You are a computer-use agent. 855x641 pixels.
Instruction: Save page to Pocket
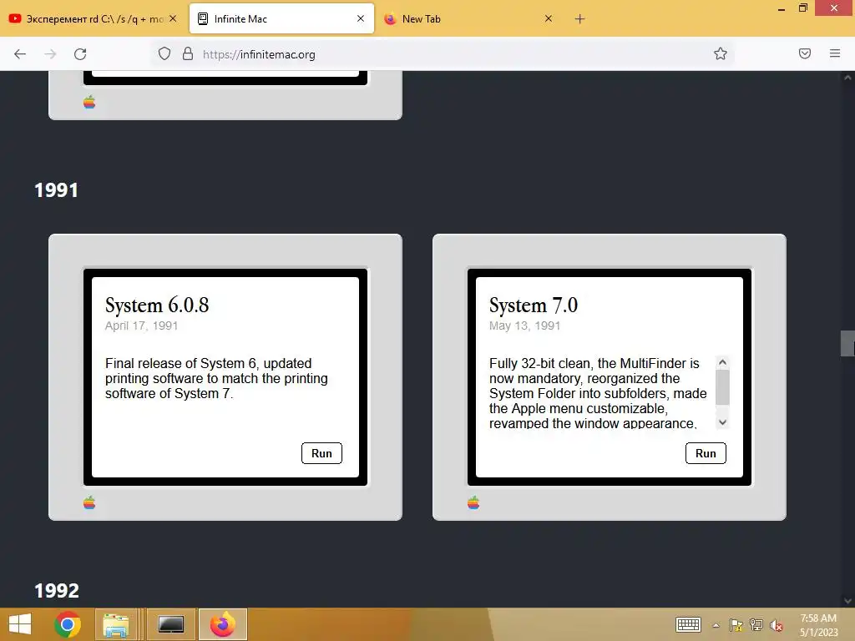click(x=805, y=53)
